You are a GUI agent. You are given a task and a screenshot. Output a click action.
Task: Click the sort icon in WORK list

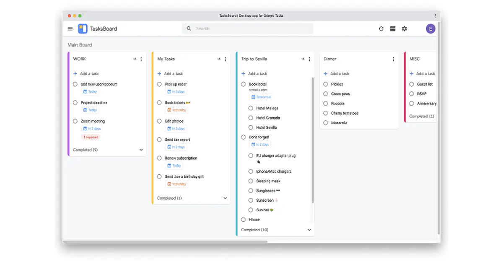tap(135, 59)
